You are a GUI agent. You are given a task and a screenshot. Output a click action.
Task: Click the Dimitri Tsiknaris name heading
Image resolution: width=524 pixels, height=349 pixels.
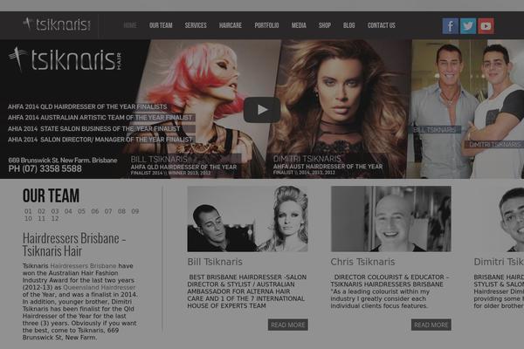(499, 262)
